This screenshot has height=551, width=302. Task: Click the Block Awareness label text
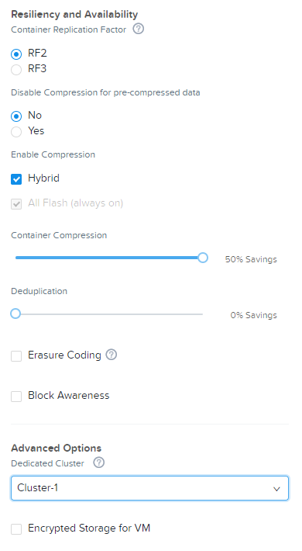click(x=69, y=395)
